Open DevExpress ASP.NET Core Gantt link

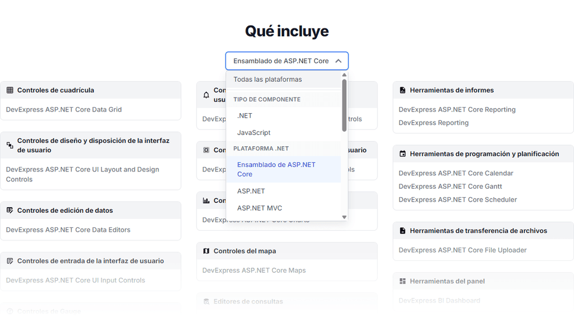pyautogui.click(x=450, y=186)
